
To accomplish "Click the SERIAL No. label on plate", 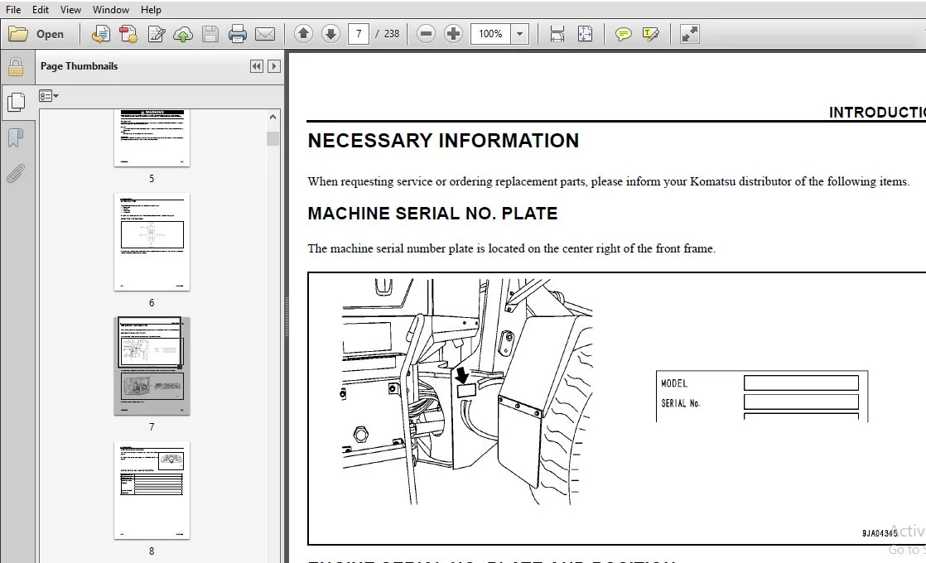I will tap(680, 403).
